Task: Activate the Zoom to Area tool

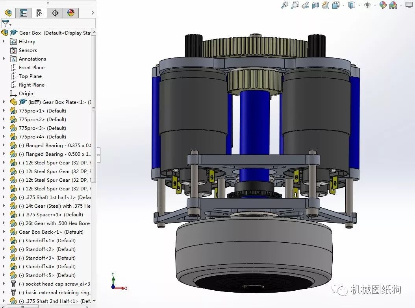Action: click(295, 5)
